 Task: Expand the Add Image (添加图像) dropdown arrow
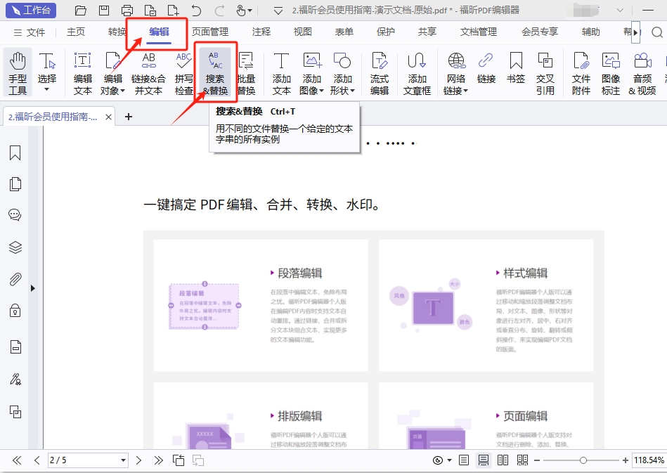[322, 91]
